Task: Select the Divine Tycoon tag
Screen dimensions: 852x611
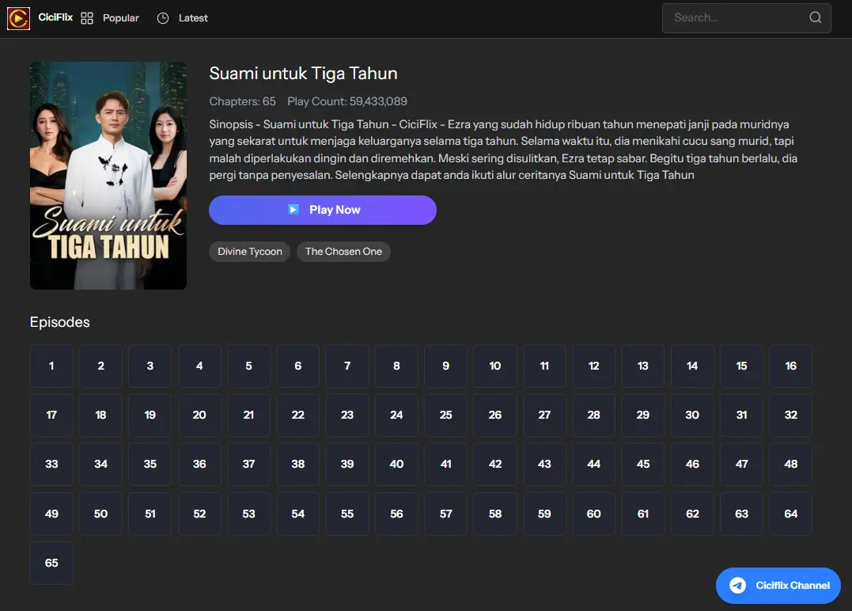Action: click(249, 251)
